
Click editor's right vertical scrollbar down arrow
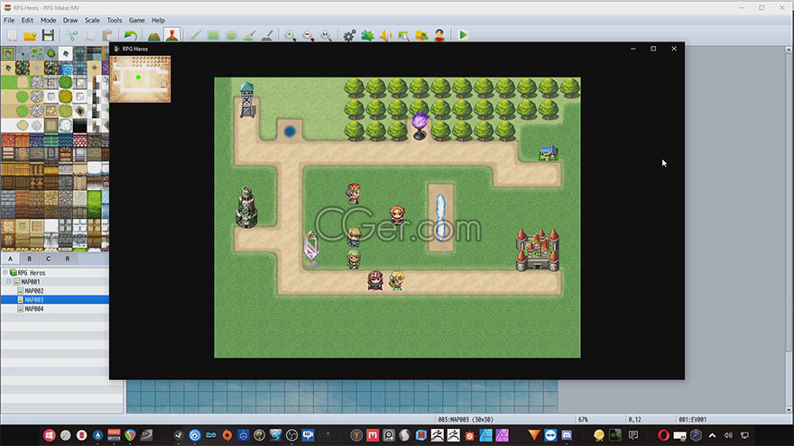pos(789,410)
